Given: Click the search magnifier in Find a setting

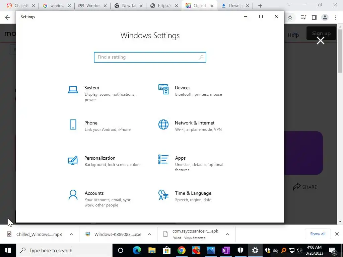Looking at the screenshot, I should click(x=201, y=57).
